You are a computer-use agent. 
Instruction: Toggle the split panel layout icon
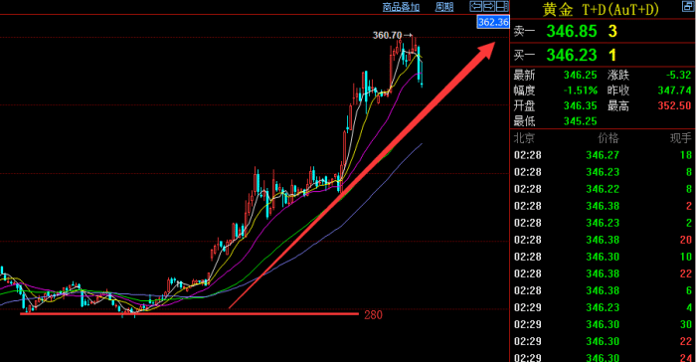pyautogui.click(x=502, y=6)
